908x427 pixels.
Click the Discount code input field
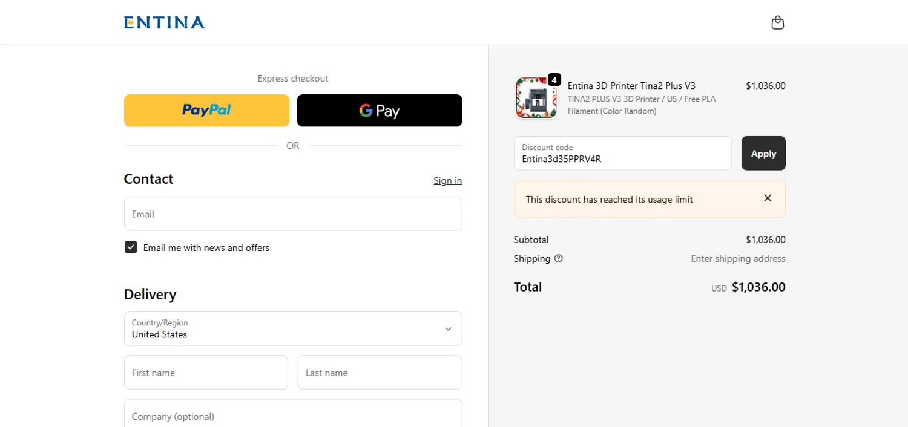623,153
